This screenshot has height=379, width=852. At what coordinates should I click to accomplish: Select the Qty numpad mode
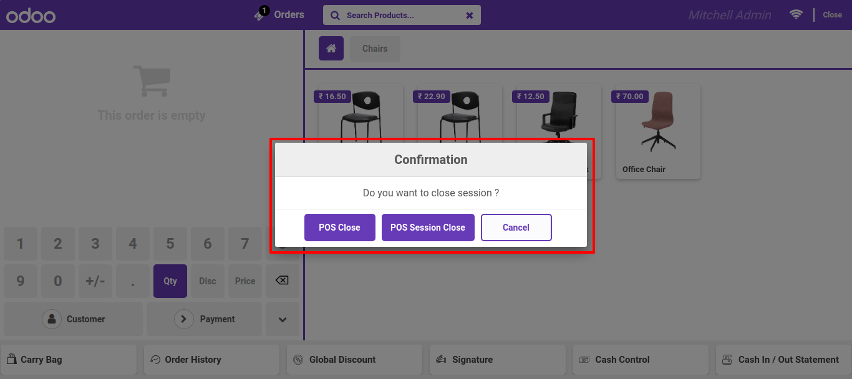170,281
